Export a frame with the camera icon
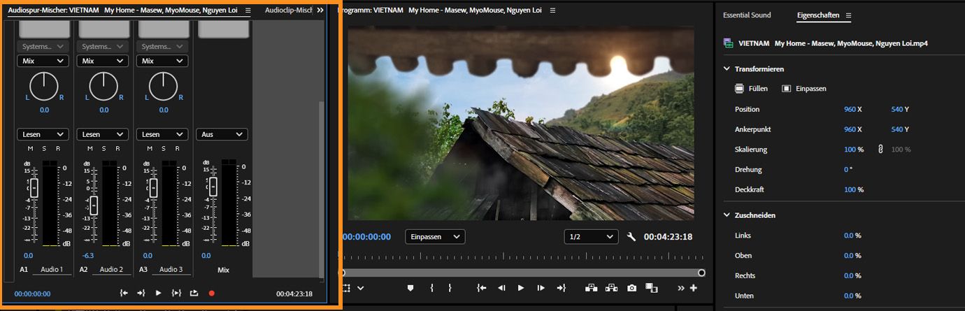Screen dimensions: 965x311 (631, 288)
